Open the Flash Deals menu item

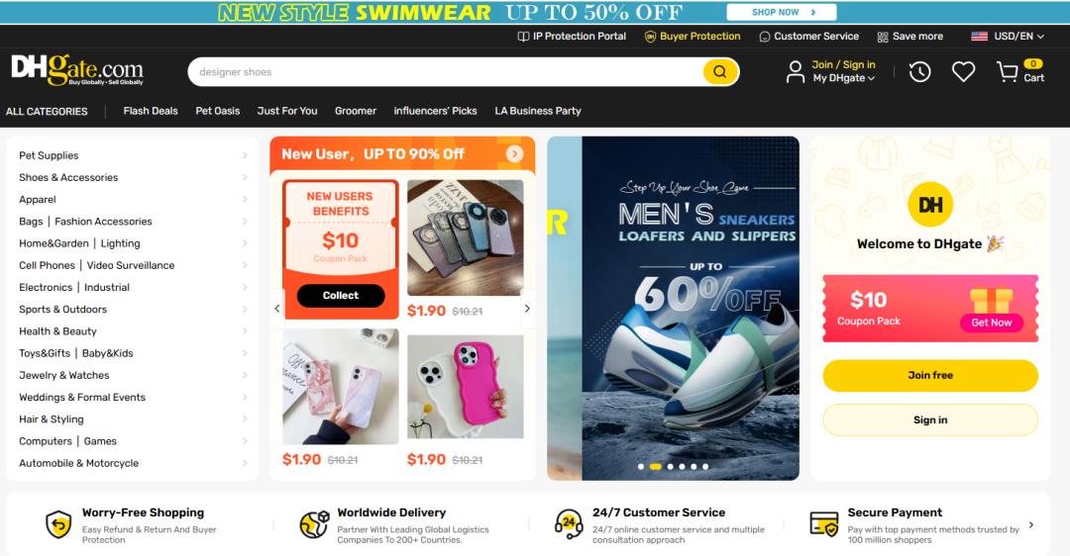point(151,111)
